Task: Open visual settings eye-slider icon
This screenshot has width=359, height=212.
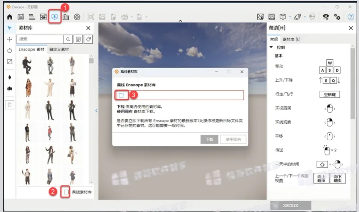Action: click(x=326, y=16)
